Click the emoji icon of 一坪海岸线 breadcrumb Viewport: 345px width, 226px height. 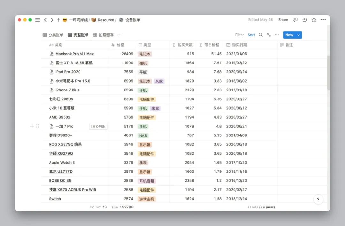click(65, 20)
